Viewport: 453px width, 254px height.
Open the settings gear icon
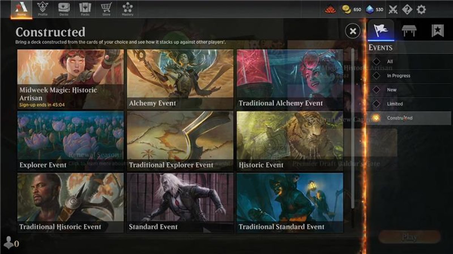tap(421, 9)
